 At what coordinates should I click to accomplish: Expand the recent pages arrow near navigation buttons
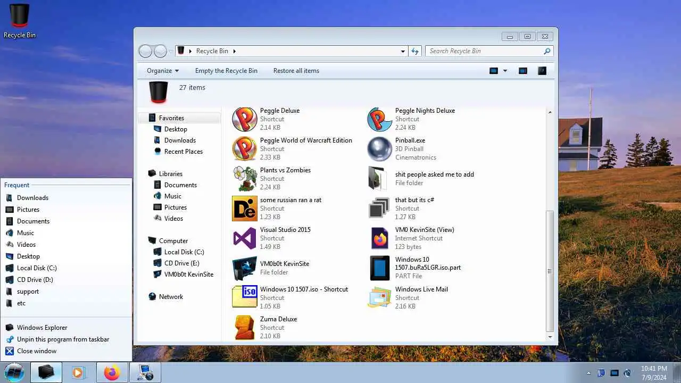171,51
